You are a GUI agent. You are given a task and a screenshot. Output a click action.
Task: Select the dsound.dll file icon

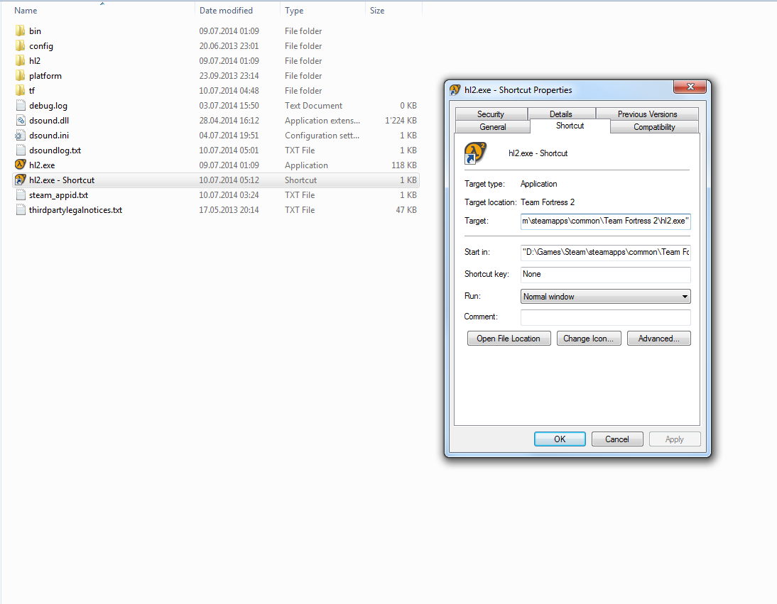tap(21, 121)
